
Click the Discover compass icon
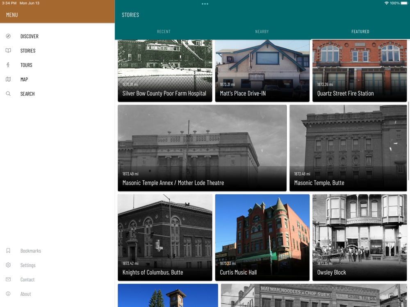pos(8,36)
